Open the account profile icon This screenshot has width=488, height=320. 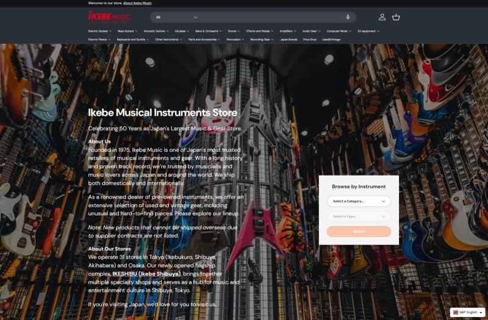point(382,17)
